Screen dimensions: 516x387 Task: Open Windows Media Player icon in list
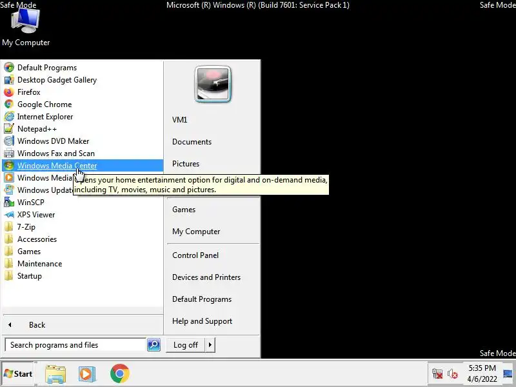point(9,178)
